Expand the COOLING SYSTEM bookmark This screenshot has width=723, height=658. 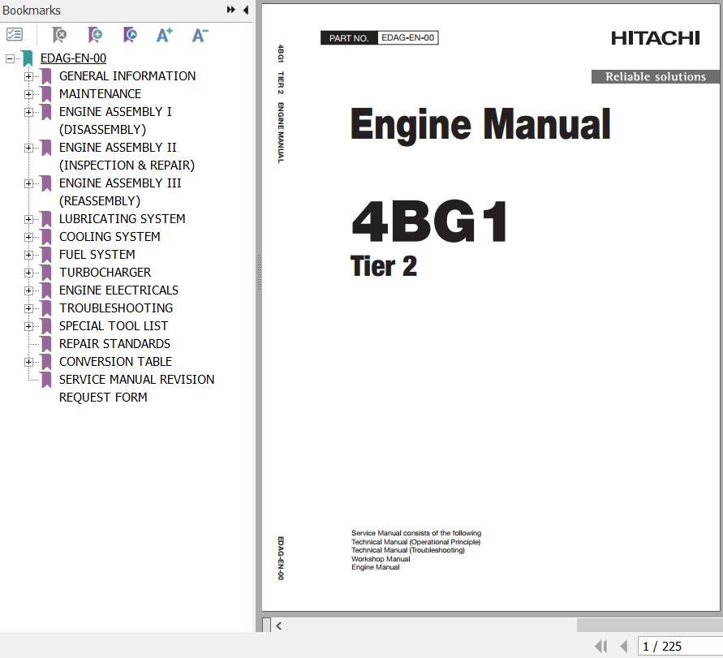(28, 237)
